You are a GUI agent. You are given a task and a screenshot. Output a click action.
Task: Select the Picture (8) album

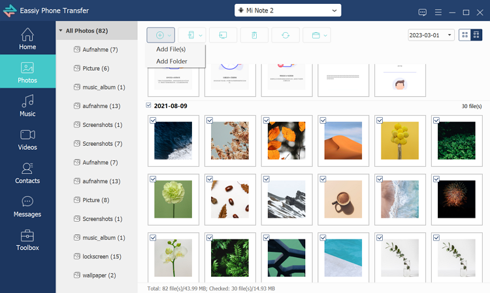click(96, 200)
